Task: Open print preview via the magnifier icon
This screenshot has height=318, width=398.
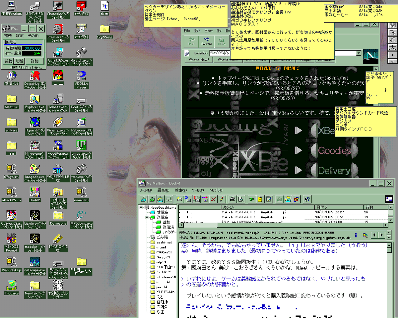Action: (x=241, y=199)
